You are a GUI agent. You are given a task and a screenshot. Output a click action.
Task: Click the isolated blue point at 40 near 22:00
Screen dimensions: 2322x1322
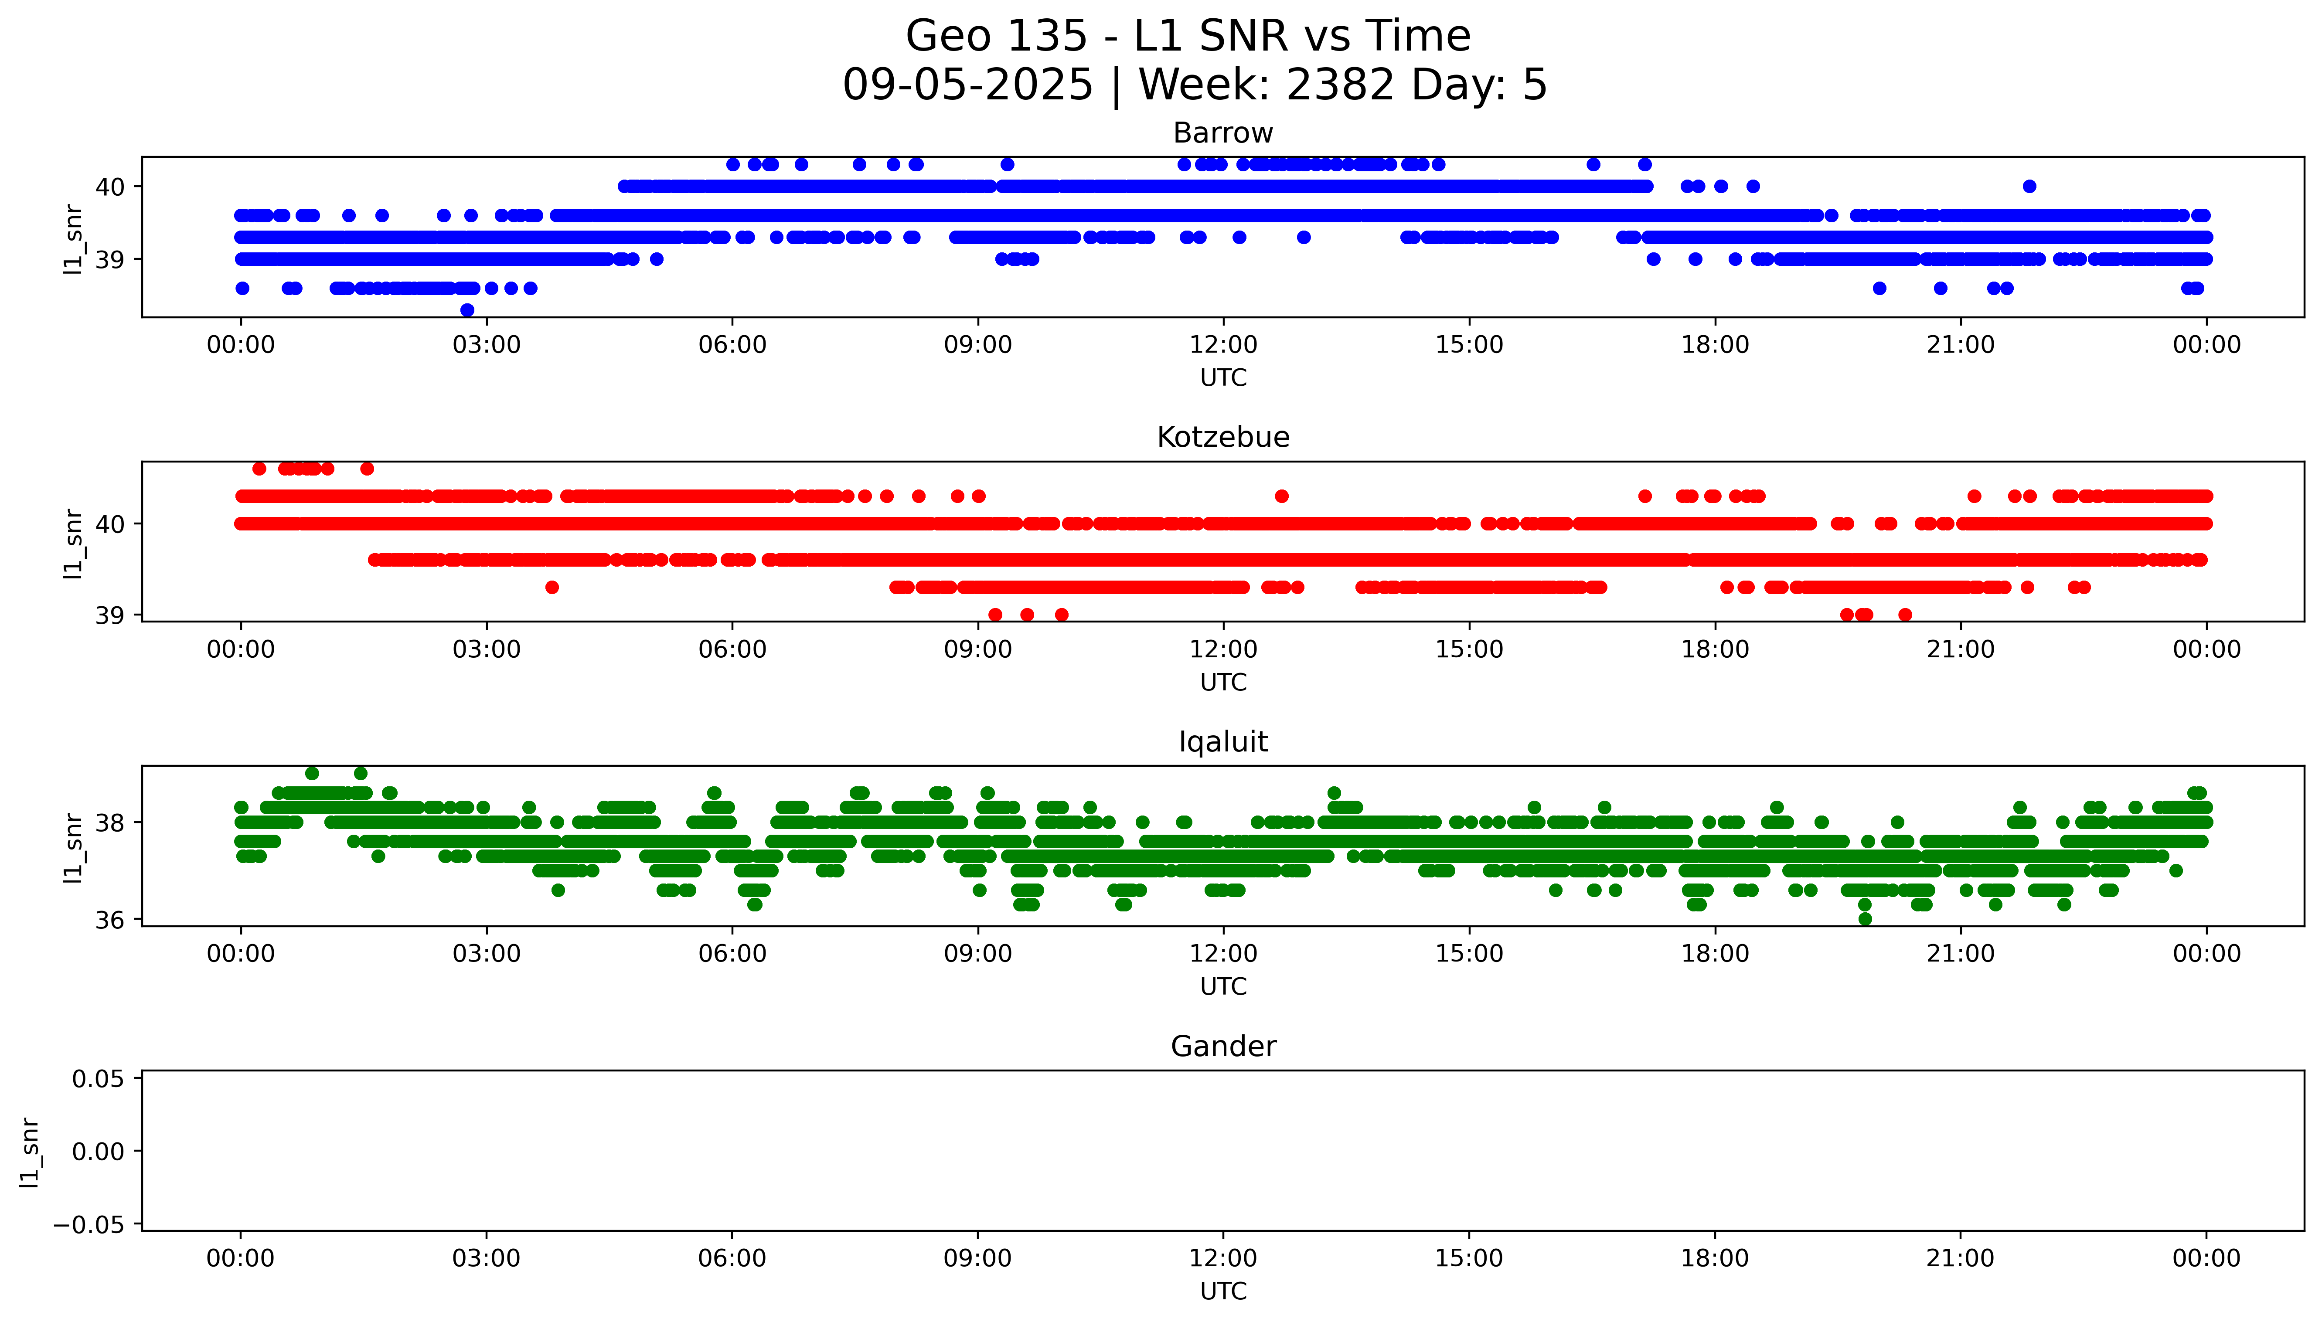click(x=2029, y=186)
